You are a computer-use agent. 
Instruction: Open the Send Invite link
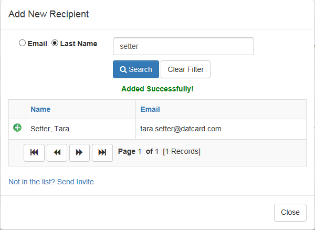(x=51, y=182)
